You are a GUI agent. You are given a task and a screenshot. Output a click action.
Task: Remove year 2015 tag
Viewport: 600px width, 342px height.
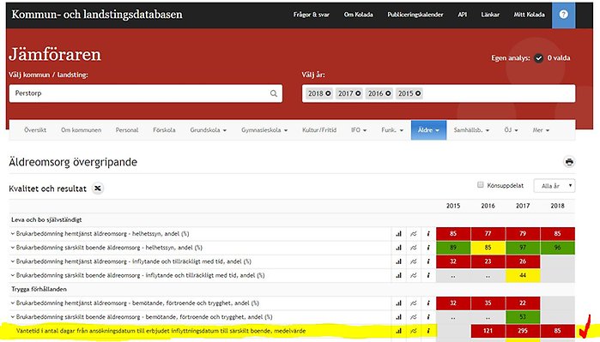(418, 93)
